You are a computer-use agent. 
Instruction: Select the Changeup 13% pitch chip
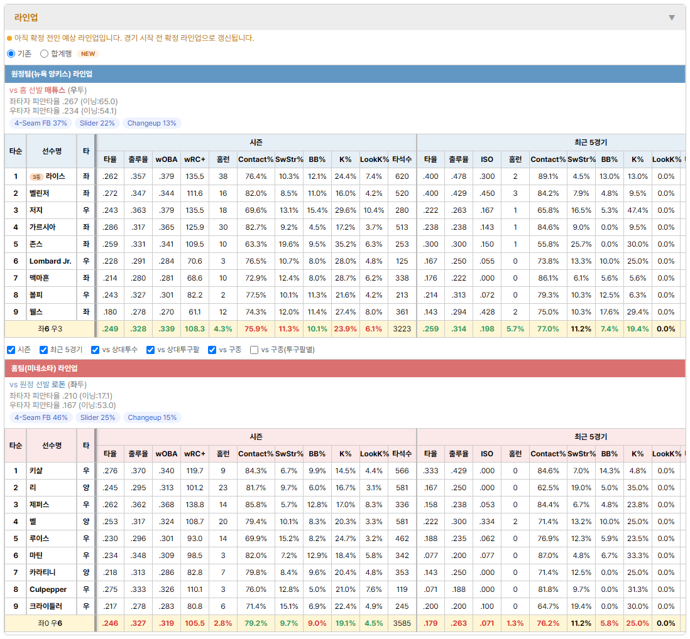point(152,123)
